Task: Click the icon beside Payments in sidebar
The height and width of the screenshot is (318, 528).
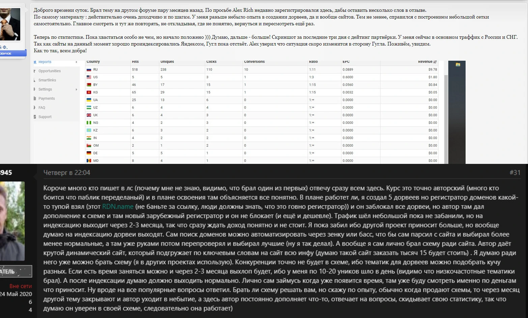Action: point(35,98)
